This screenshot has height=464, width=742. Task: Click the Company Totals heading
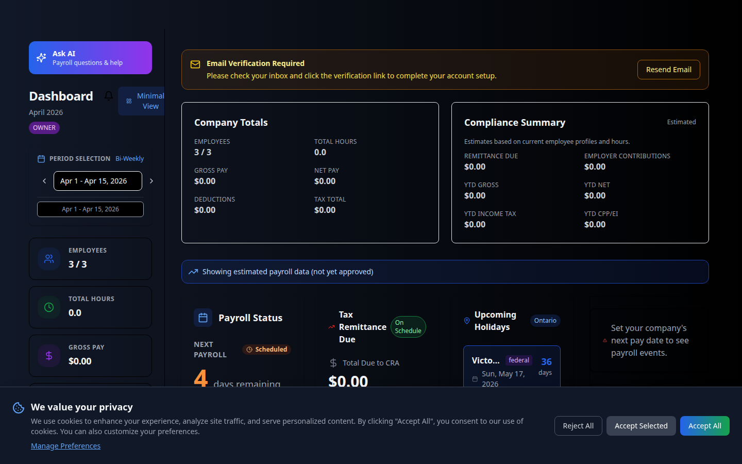pos(231,123)
